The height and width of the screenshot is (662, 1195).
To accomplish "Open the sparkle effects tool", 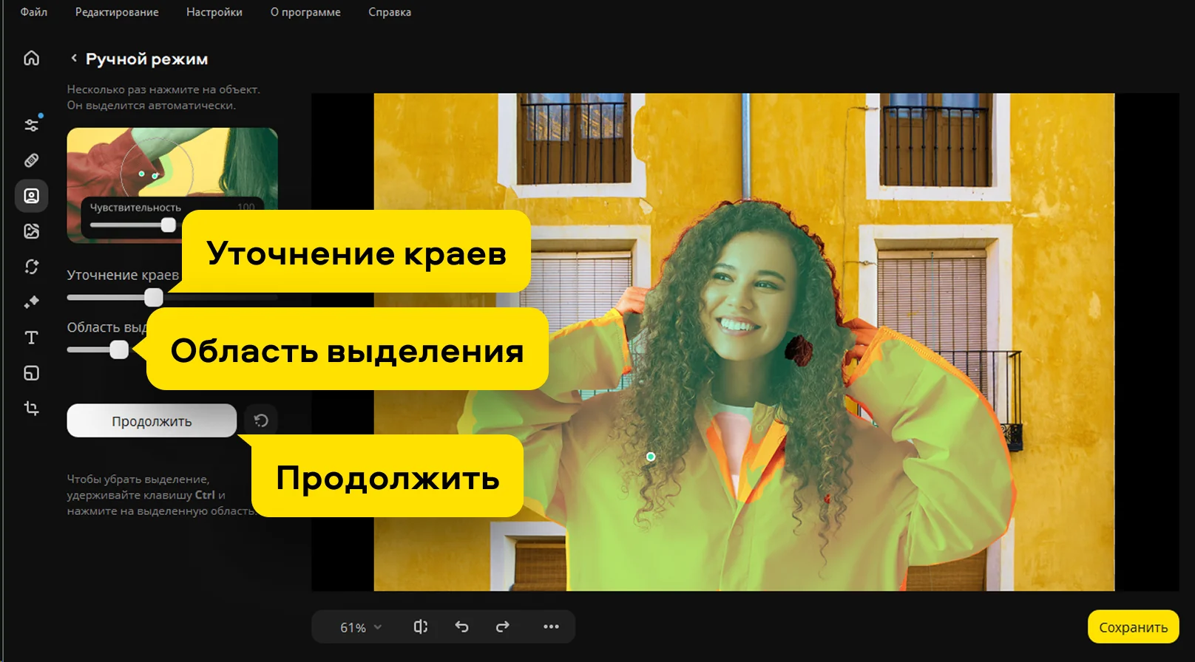I will pyautogui.click(x=31, y=302).
